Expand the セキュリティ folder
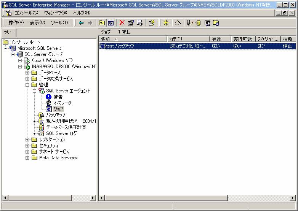This screenshot has width=298, height=211. coord(27,146)
